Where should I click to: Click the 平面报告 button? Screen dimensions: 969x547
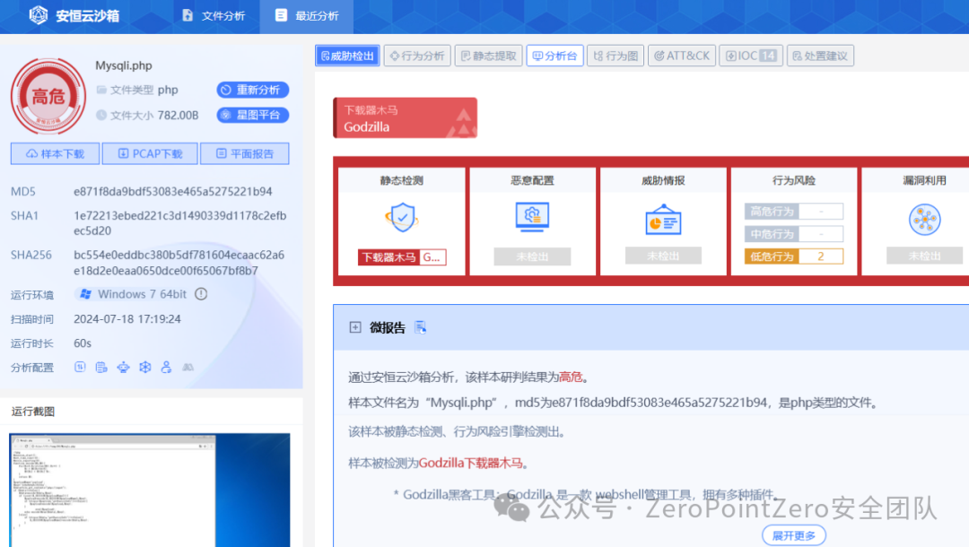tap(245, 153)
